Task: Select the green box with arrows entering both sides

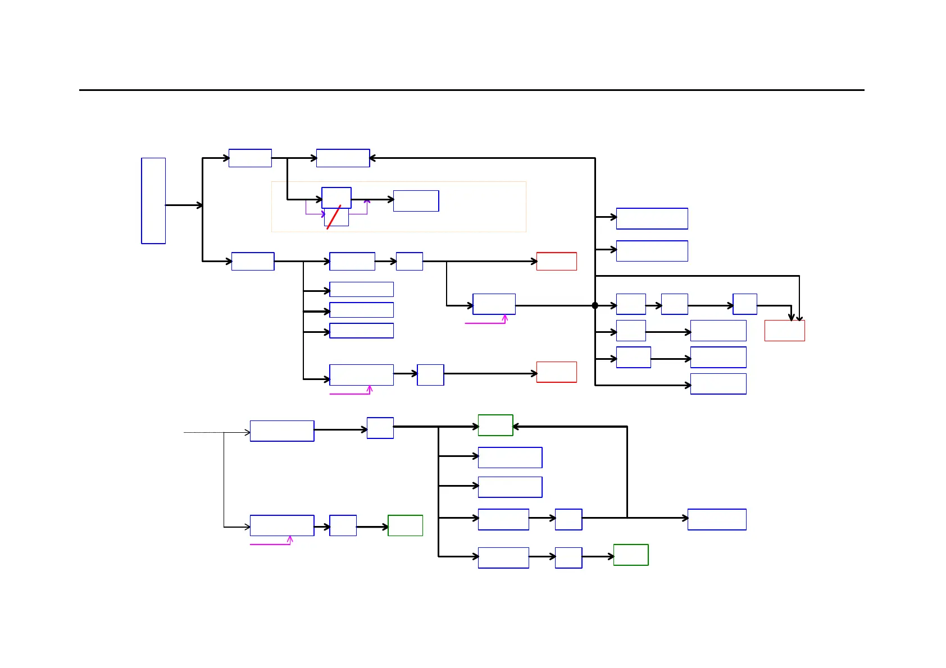Action: coord(495,425)
